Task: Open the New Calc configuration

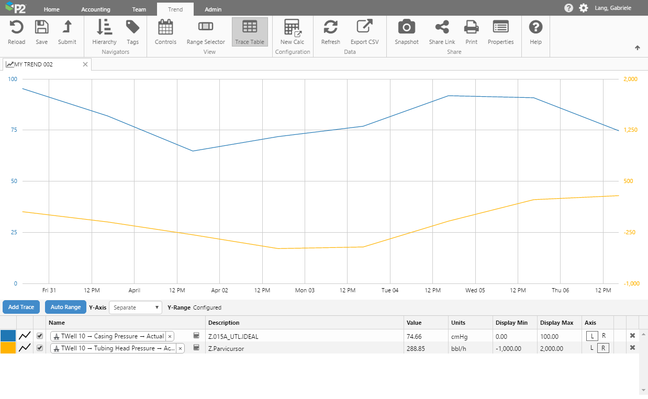Action: pos(292,28)
